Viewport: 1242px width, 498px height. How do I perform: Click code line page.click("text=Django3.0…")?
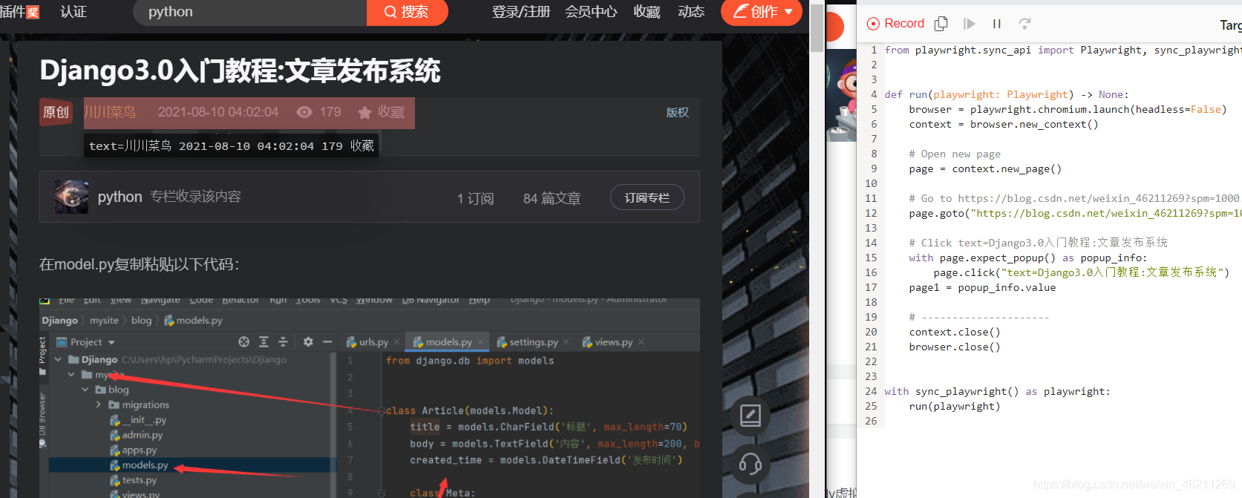click(1082, 272)
